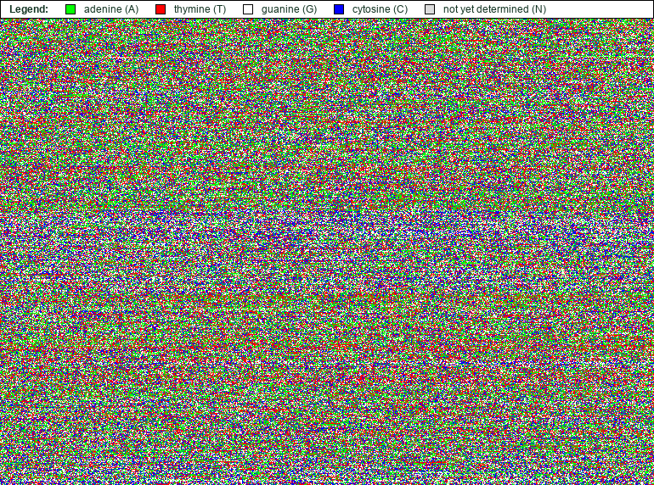654x485 pixels.
Task: Click the 'cytosine (C)' label
Action: [380, 9]
